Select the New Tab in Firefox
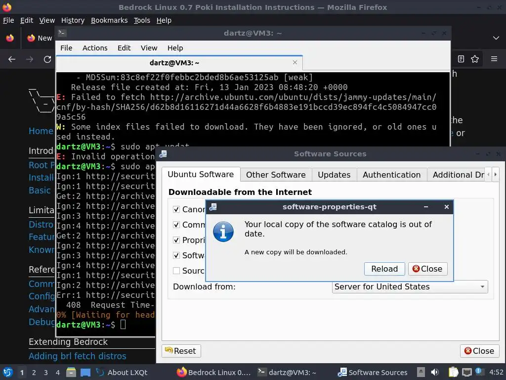 (x=40, y=38)
